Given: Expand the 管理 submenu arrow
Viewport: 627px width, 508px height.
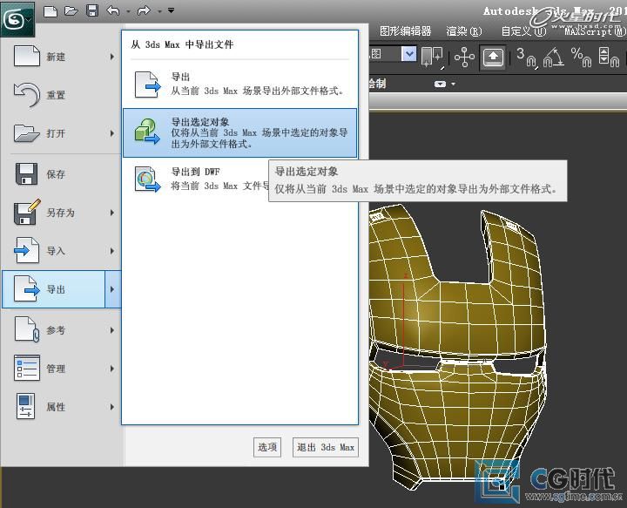Looking at the screenshot, I should 112,369.
